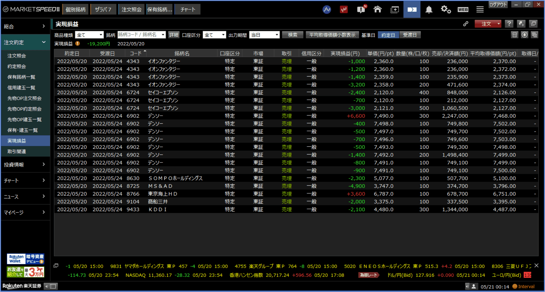Open the red candlestick chart icon

coord(344,10)
